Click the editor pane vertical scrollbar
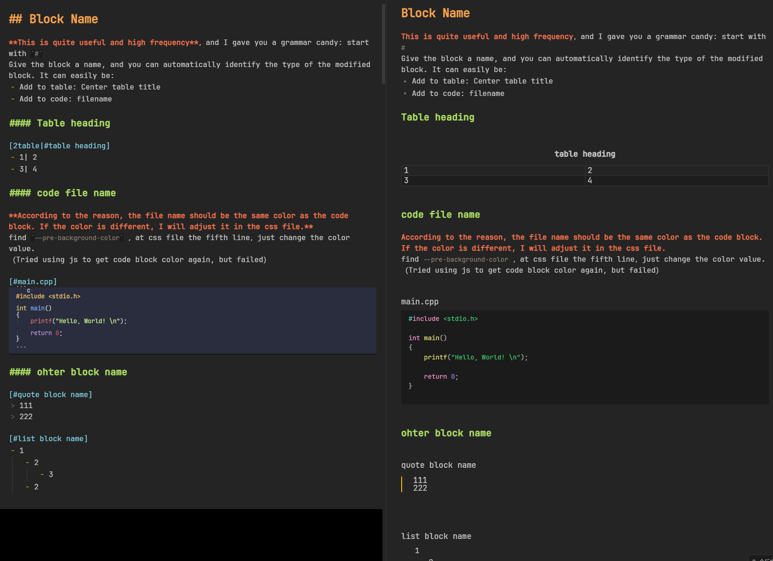The image size is (773, 561). coord(383,44)
